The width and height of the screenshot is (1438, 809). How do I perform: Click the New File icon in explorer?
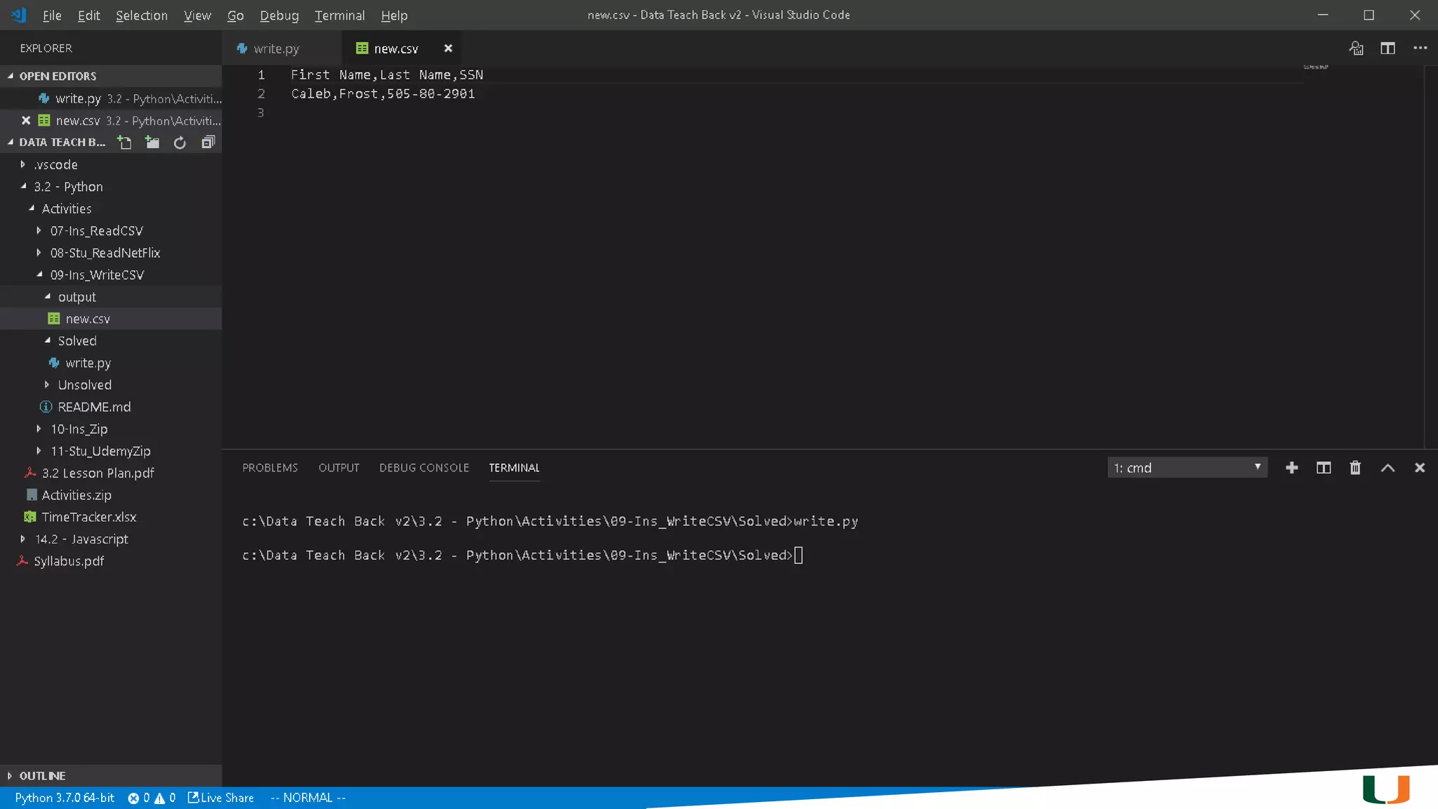124,143
